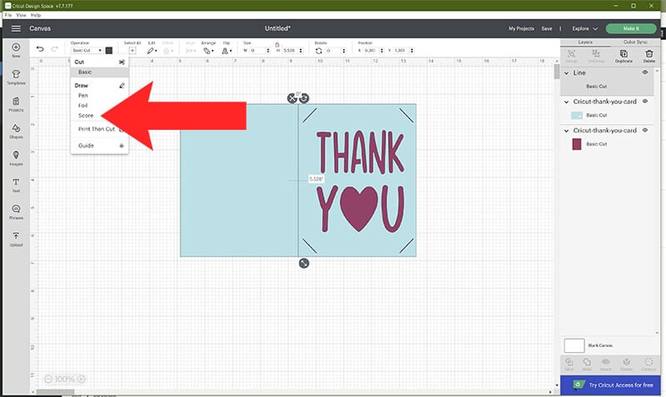Screen dimensions: 666x397
Task: Click the Rotate icon in toolbar
Action: click(319, 51)
